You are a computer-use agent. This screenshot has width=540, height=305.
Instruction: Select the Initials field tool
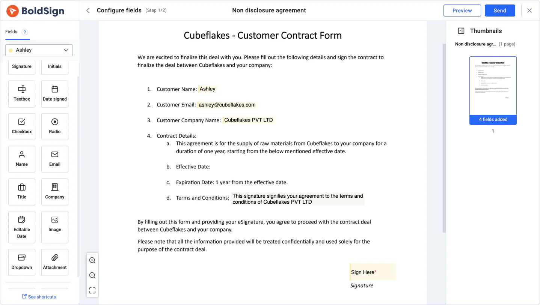click(x=54, y=66)
